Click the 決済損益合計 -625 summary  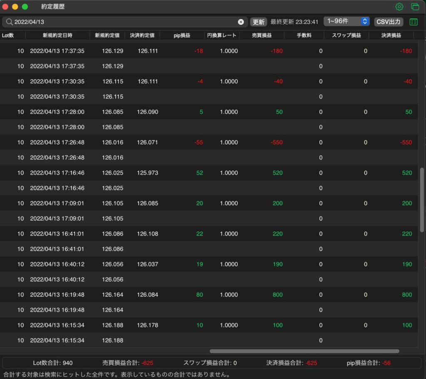click(292, 363)
